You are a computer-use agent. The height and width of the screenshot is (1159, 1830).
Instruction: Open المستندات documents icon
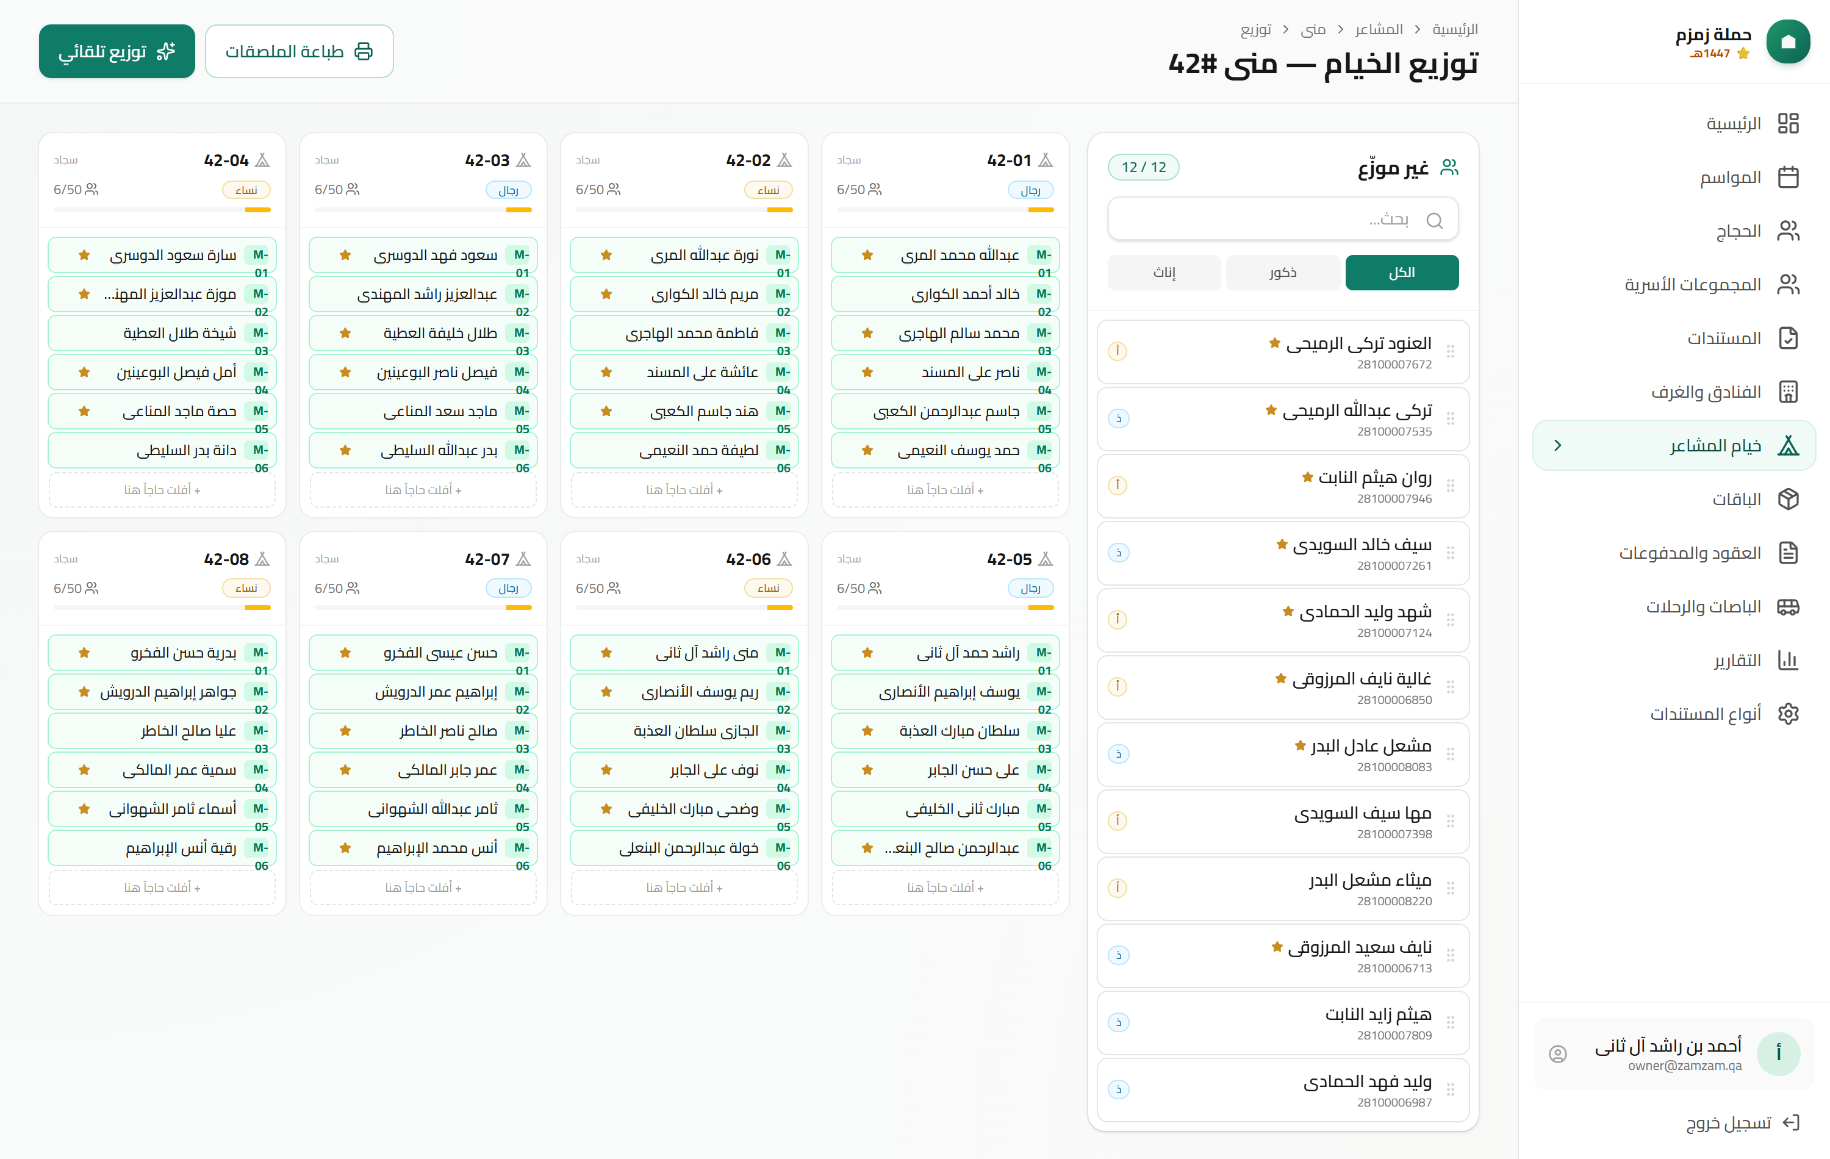(x=1788, y=338)
